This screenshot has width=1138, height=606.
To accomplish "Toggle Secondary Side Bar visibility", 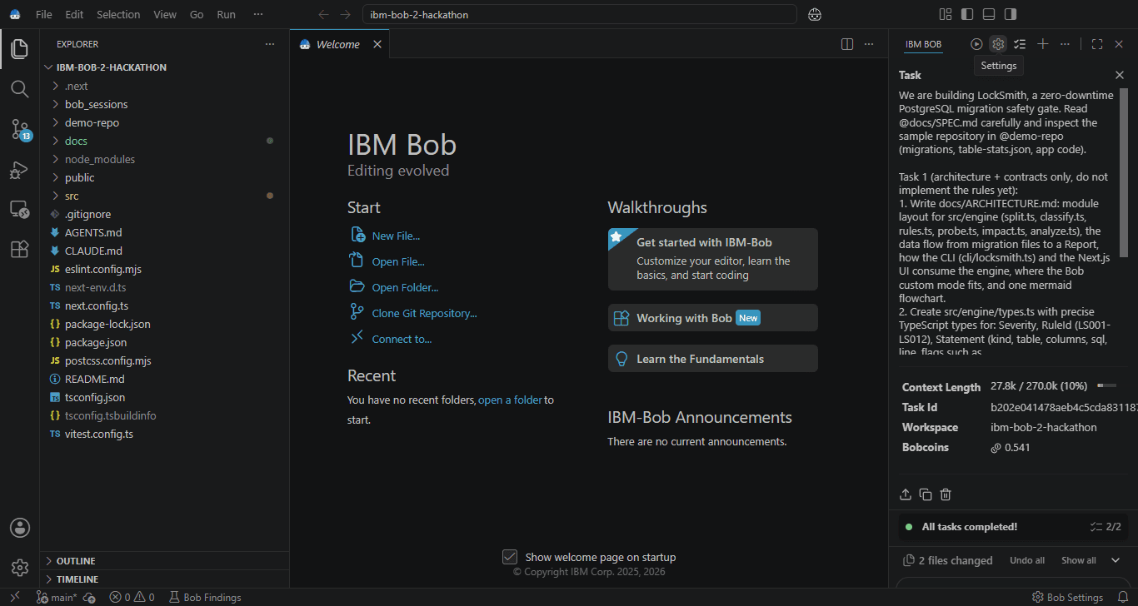I will click(x=1010, y=14).
